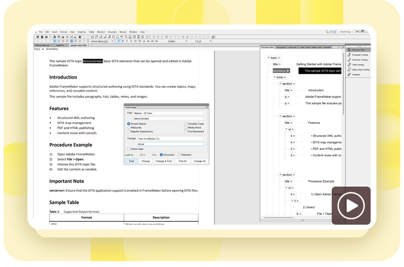
Task: Enable Find Backward checkbox
Action: coord(185,131)
